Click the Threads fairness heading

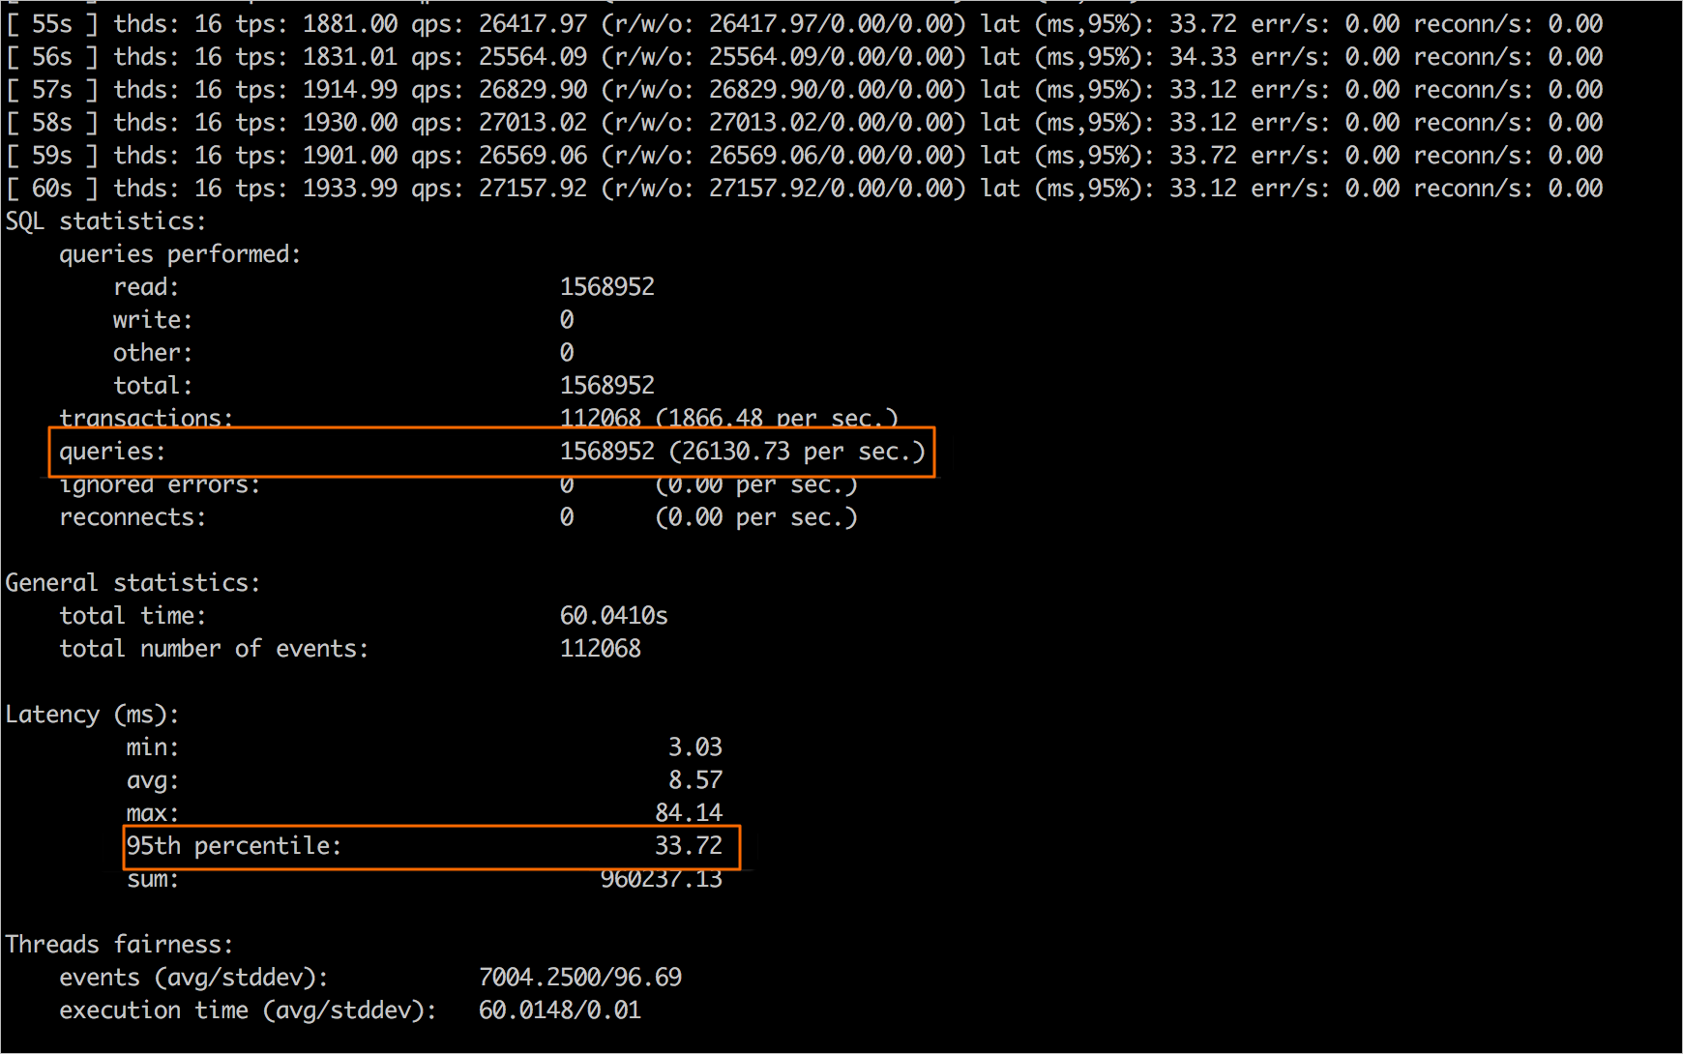pos(118,944)
